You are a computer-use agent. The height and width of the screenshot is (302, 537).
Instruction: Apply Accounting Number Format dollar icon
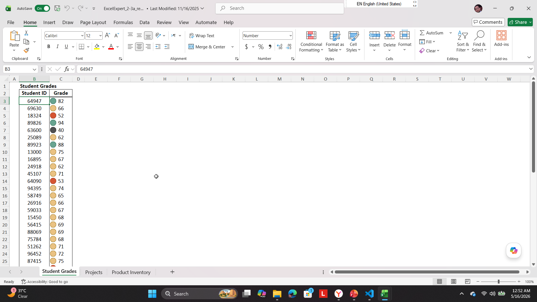click(x=246, y=47)
